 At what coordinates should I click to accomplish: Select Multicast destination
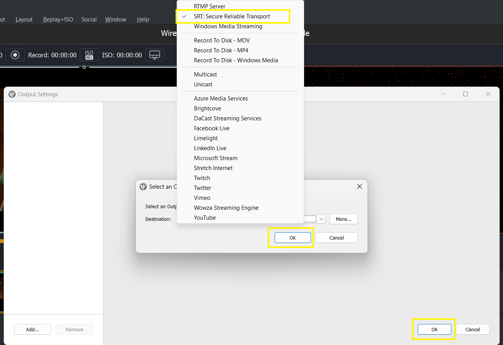[240, 75]
